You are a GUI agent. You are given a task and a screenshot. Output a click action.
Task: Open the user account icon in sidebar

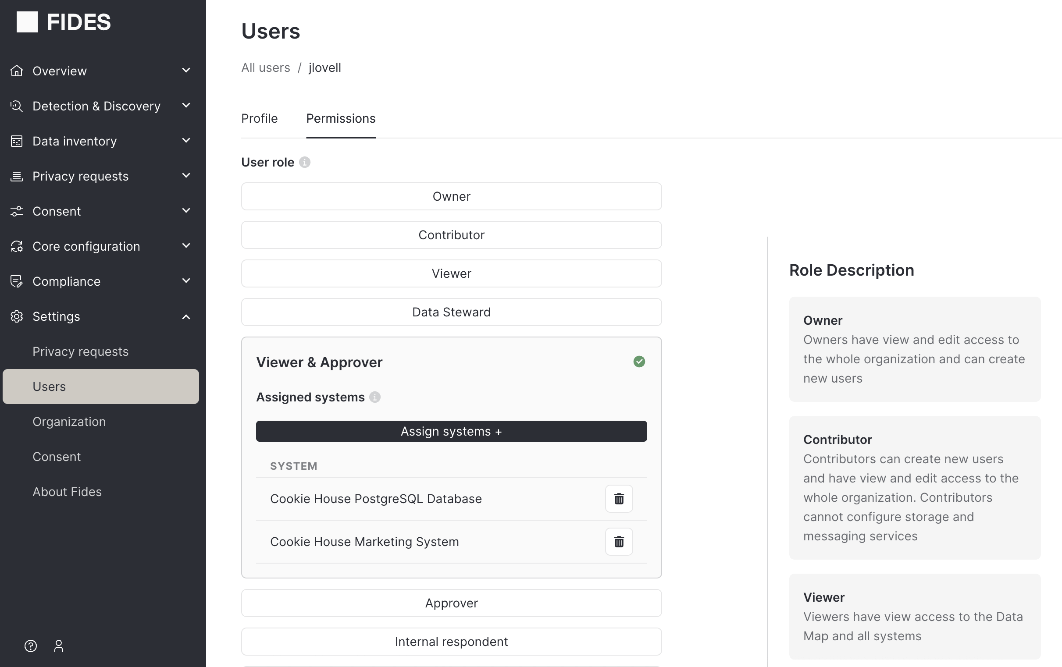[59, 646]
